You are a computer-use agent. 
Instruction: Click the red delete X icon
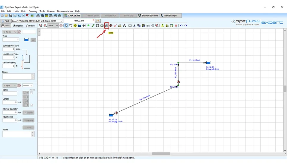tap(176, 26)
